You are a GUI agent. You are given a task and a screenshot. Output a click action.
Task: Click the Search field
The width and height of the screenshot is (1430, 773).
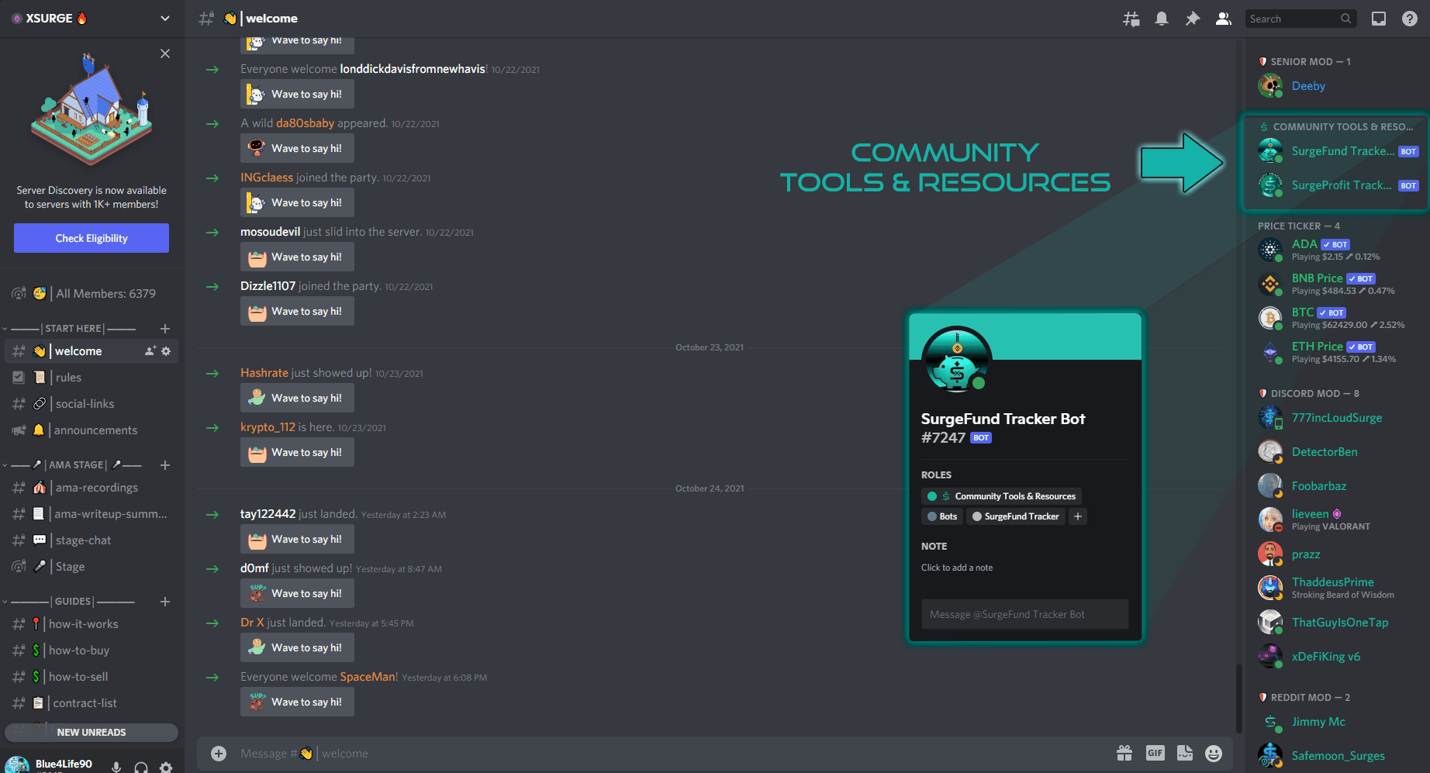[1300, 19]
